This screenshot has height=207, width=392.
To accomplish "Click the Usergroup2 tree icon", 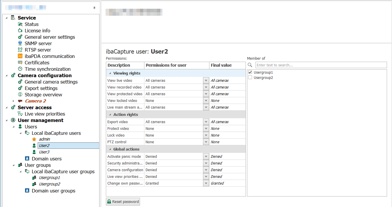I will [34, 184].
